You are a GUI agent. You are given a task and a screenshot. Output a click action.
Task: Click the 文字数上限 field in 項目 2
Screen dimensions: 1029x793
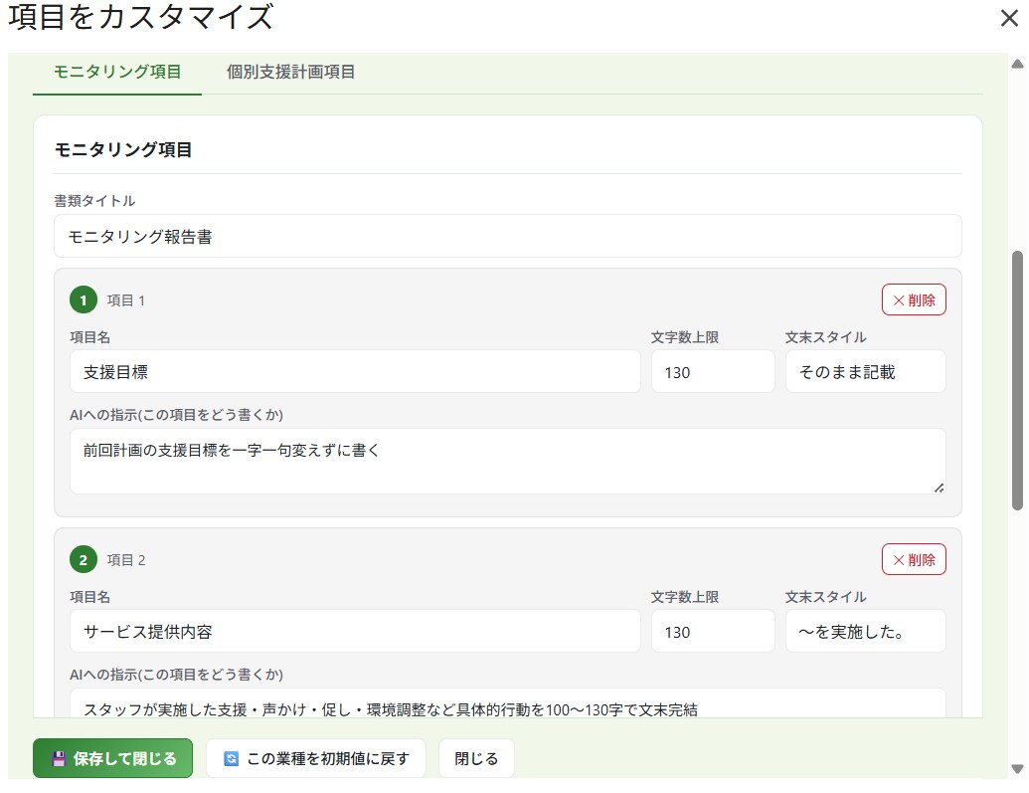(x=713, y=631)
